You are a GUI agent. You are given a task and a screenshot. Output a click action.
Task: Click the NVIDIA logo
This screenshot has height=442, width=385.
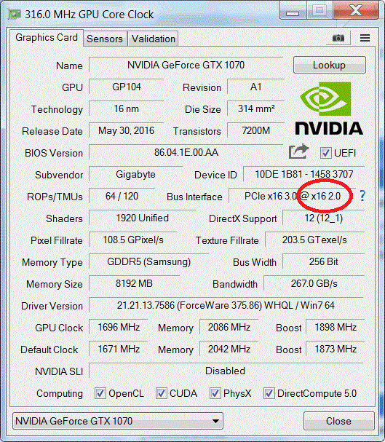coord(329,108)
